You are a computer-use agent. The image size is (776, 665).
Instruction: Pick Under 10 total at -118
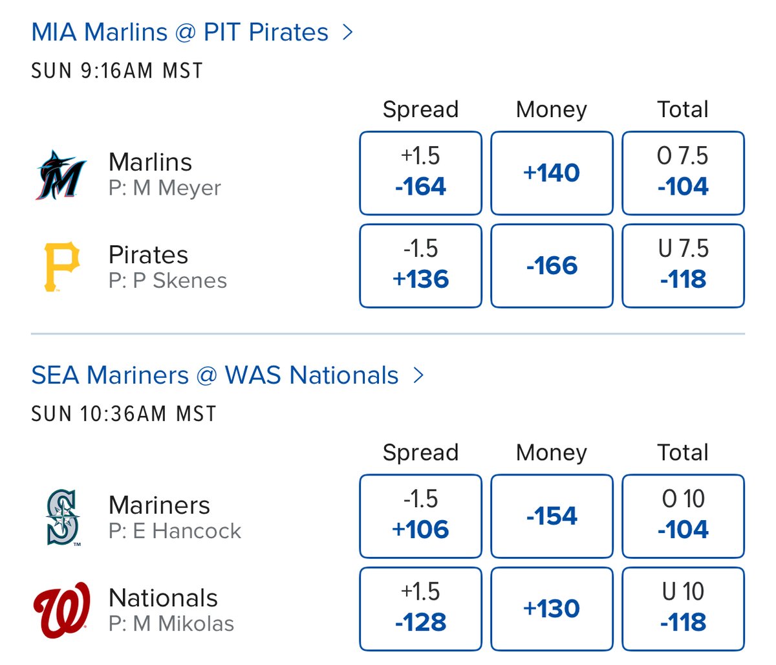(x=683, y=609)
